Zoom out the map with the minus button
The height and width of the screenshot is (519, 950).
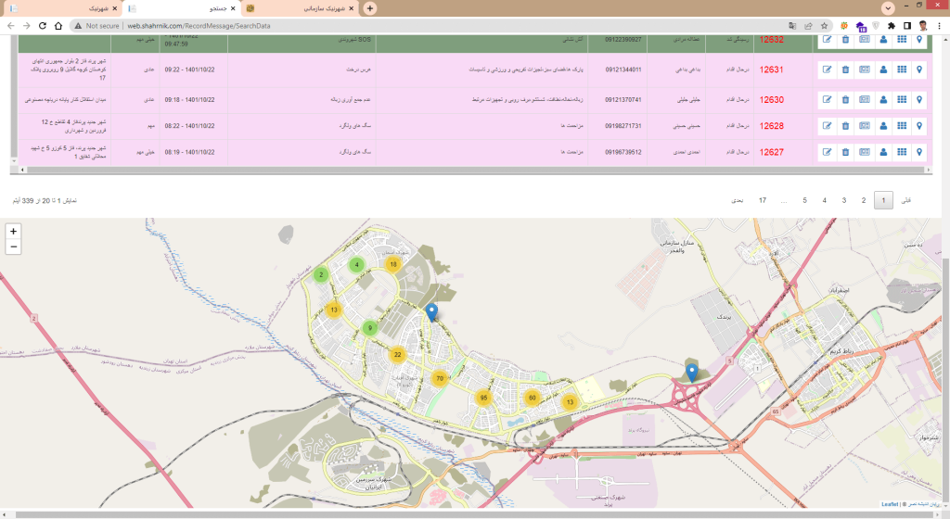click(x=14, y=247)
